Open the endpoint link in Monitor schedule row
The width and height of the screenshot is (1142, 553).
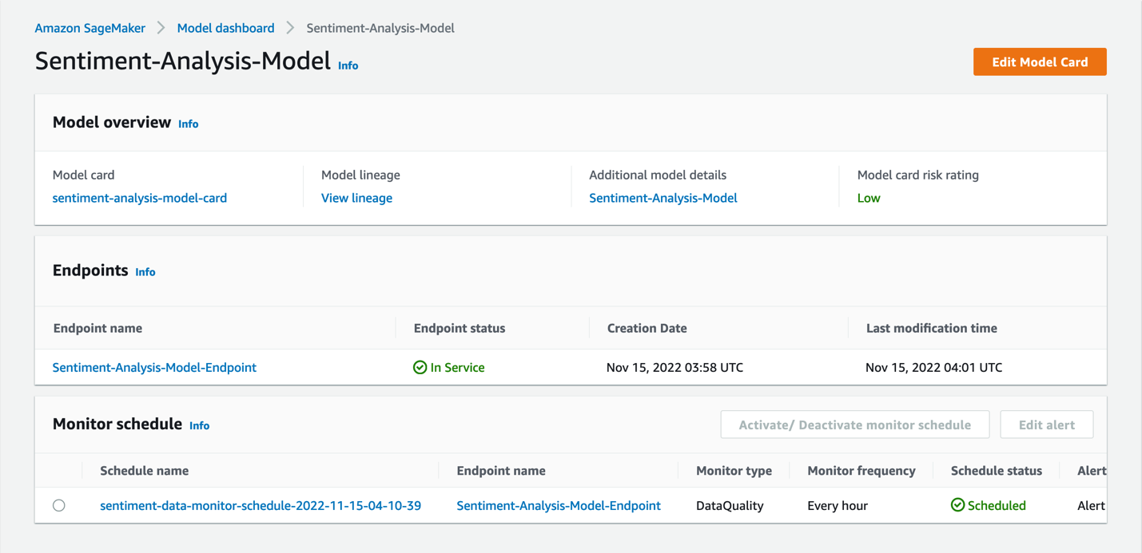point(558,505)
